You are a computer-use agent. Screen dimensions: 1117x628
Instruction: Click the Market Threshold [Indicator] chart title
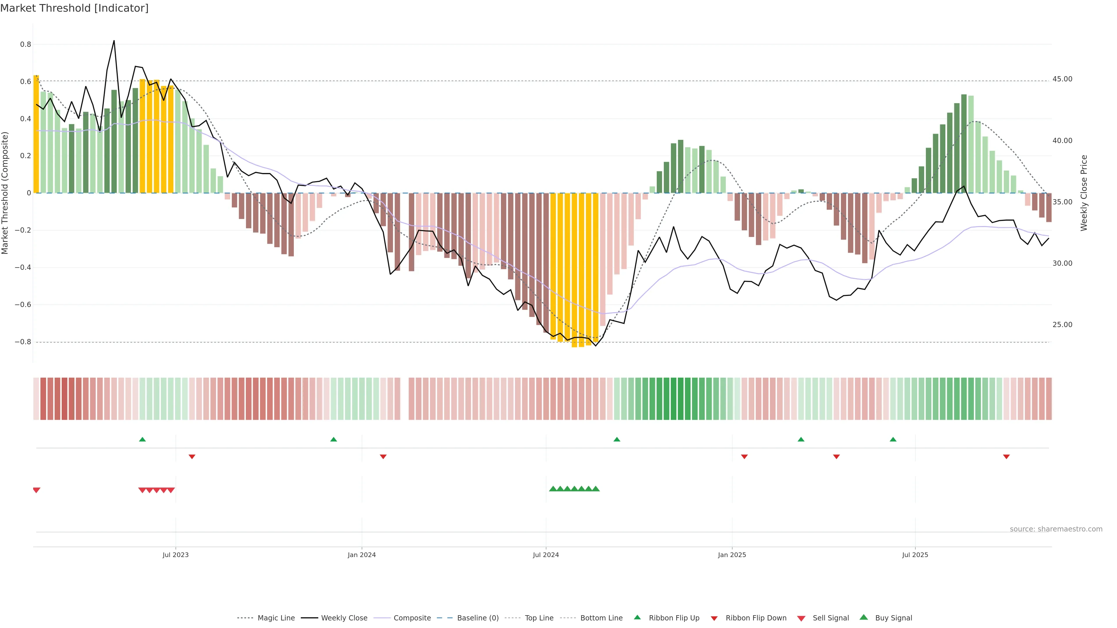tap(74, 8)
